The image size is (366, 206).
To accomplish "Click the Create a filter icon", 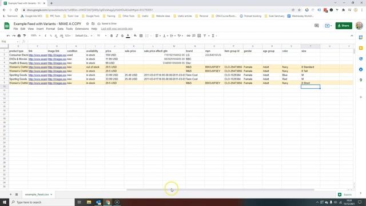I will pos(205,35).
